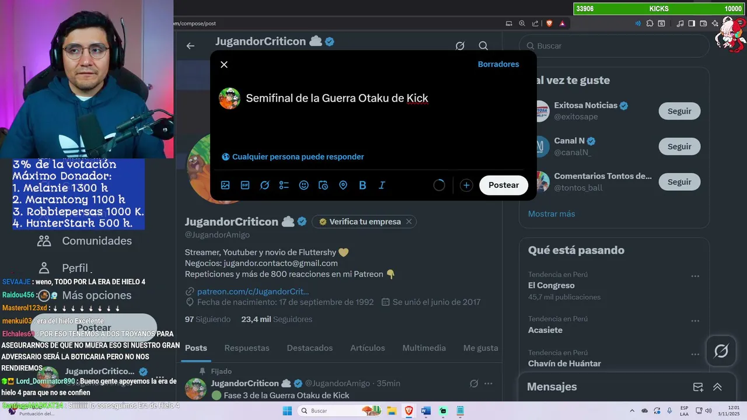Screen dimensions: 747x420
Task: Show hidden system tray icons
Action: 631,411
